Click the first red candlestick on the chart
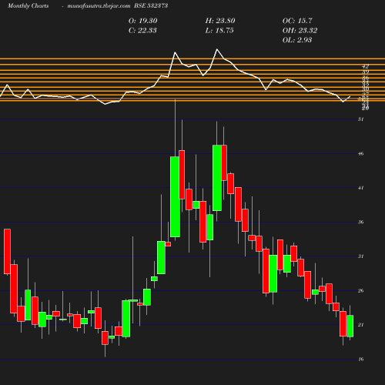Viewport: 385px width, 385px height. point(7,251)
